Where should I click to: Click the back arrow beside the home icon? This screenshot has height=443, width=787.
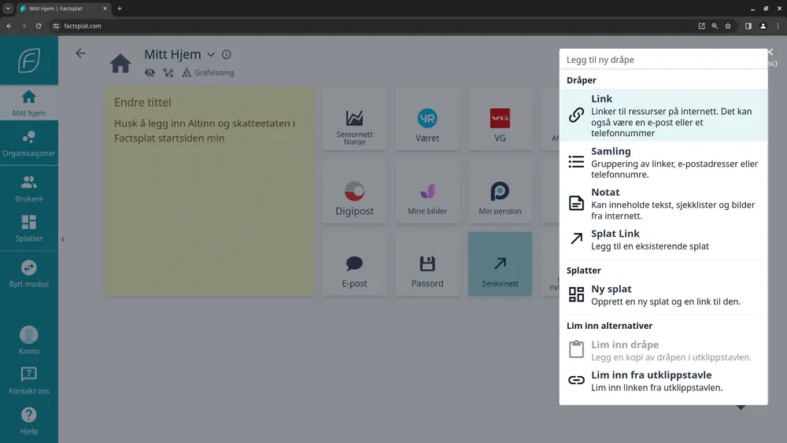coord(80,54)
